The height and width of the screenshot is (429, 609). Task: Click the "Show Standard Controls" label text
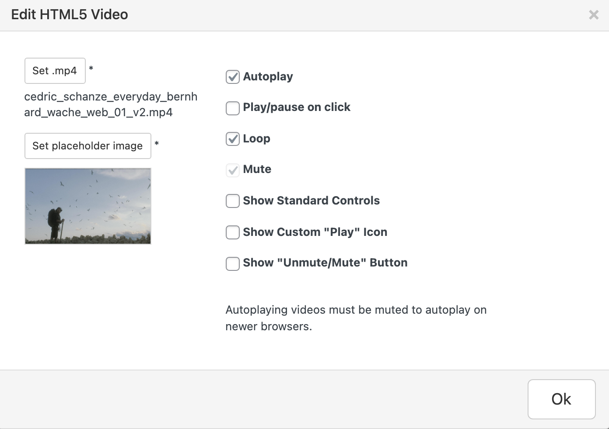tap(311, 201)
